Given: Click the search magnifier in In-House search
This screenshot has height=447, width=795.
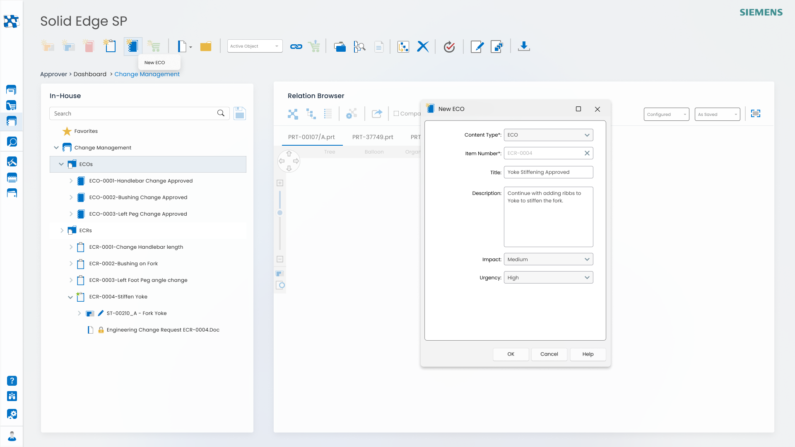Looking at the screenshot, I should (x=221, y=113).
